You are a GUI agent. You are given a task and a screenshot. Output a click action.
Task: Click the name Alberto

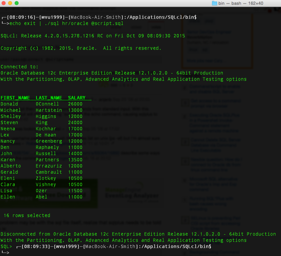click(11, 166)
